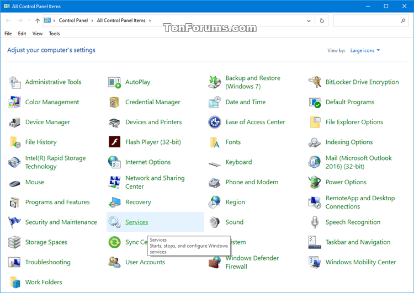Open the Ease of Access Center icon
414x293 pixels.
(x=215, y=122)
